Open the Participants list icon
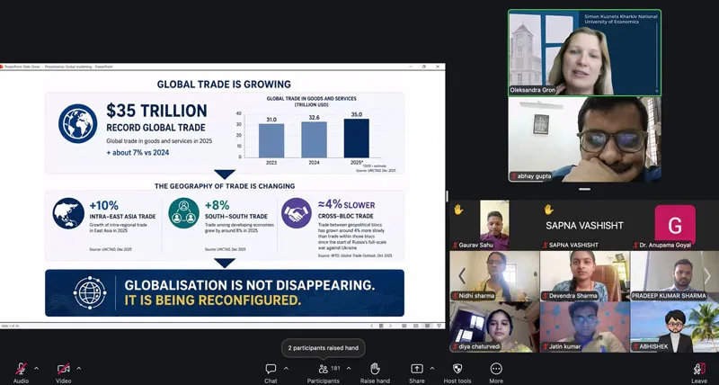Viewport: 719px width, 385px height. [x=324, y=369]
